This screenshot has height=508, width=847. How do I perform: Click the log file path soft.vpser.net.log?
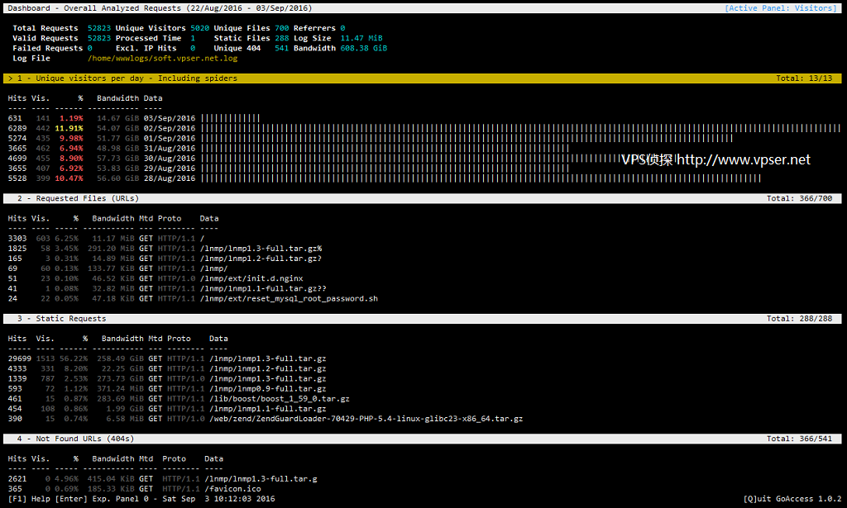pos(163,59)
